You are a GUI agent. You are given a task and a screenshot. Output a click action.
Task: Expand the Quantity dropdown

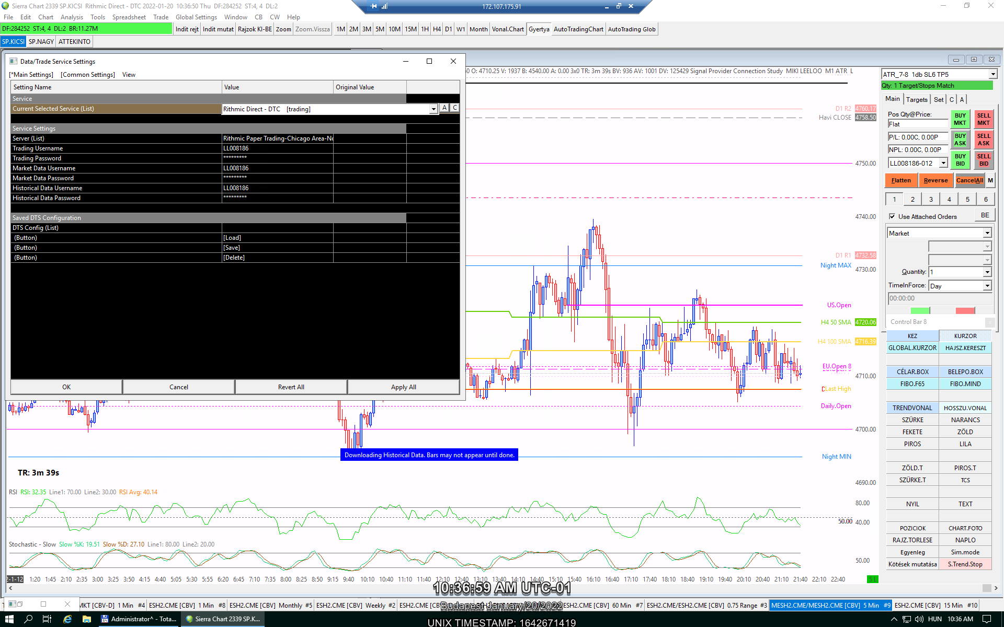(x=987, y=272)
